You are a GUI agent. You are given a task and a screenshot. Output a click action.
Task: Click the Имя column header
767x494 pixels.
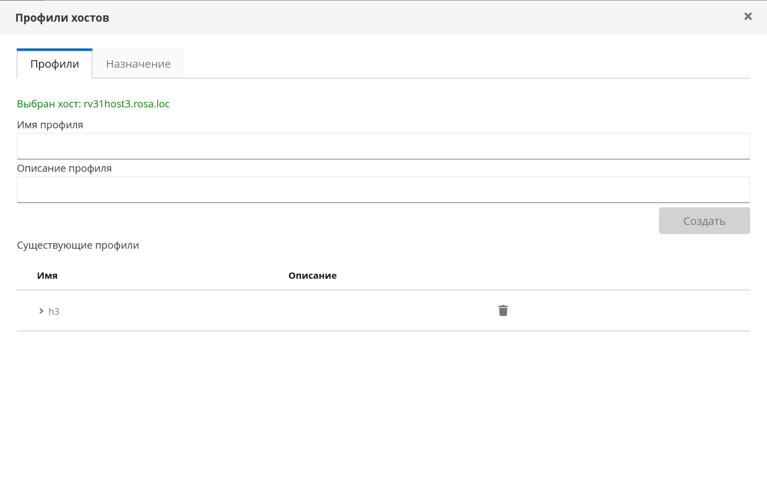click(x=47, y=276)
